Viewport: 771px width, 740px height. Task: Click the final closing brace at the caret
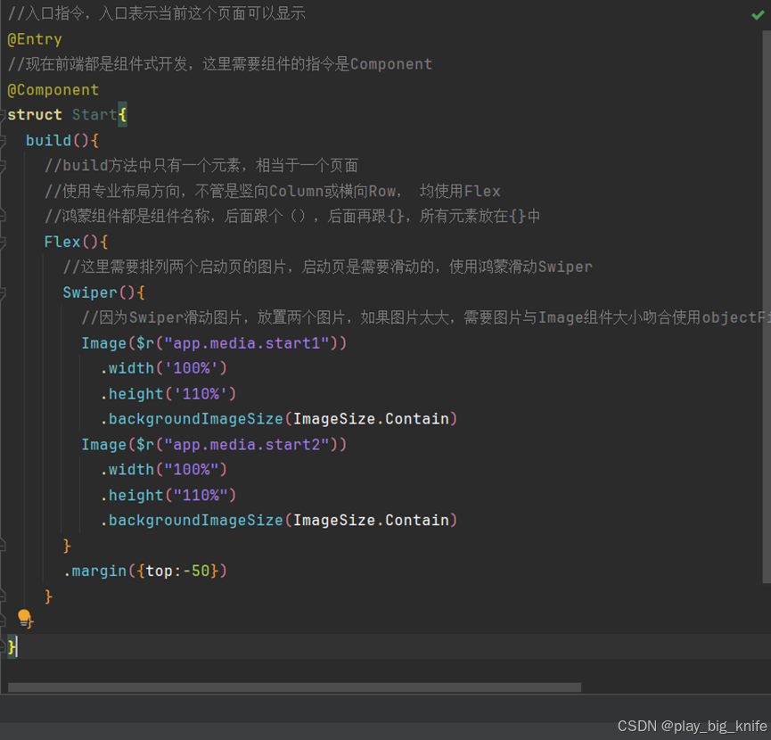coord(12,646)
